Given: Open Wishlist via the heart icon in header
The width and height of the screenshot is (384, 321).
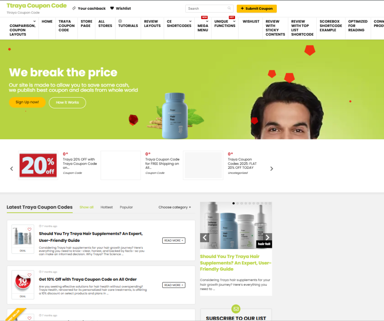Looking at the screenshot, I should click(112, 8).
